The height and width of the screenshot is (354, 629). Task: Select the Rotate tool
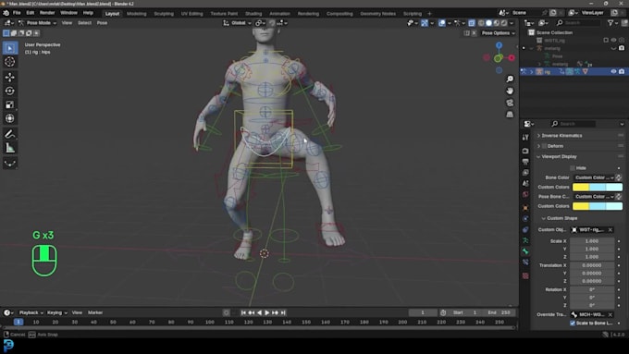pyautogui.click(x=10, y=91)
